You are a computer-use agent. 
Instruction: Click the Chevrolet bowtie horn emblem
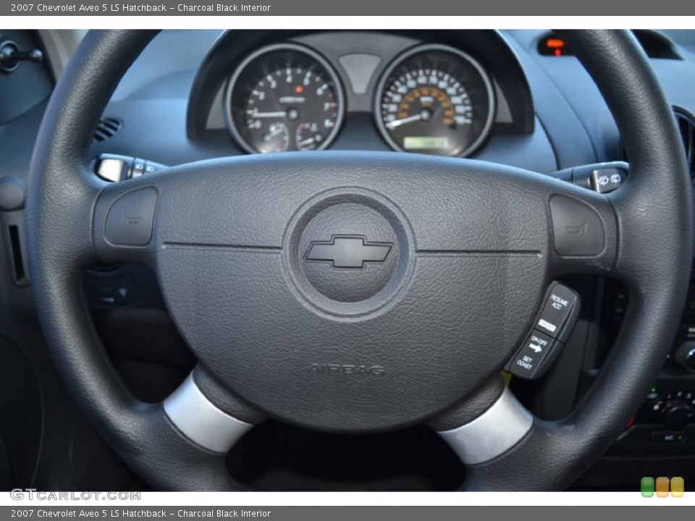point(348,251)
